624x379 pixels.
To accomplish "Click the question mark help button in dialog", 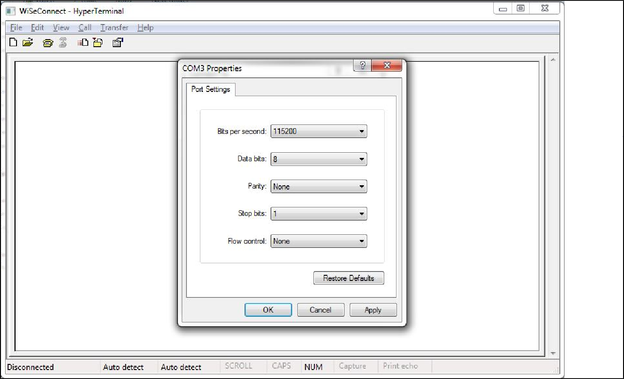I will [363, 66].
